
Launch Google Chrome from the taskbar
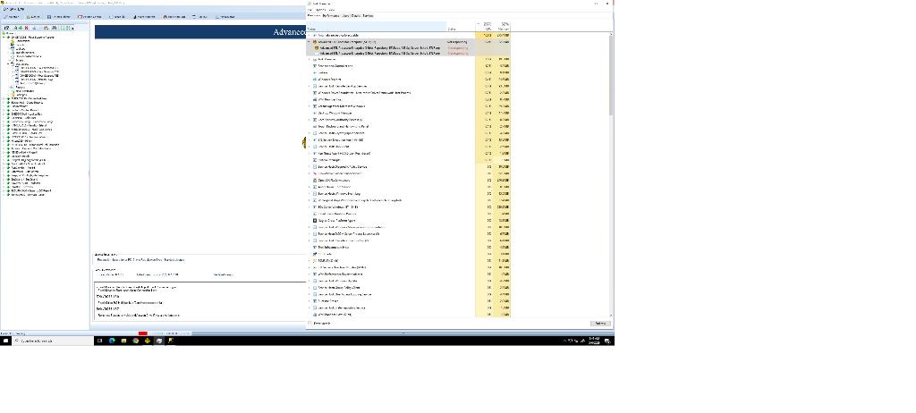coord(135,341)
